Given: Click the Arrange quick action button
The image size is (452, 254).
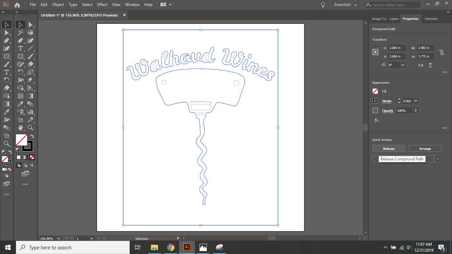Looking at the screenshot, I should [425, 148].
